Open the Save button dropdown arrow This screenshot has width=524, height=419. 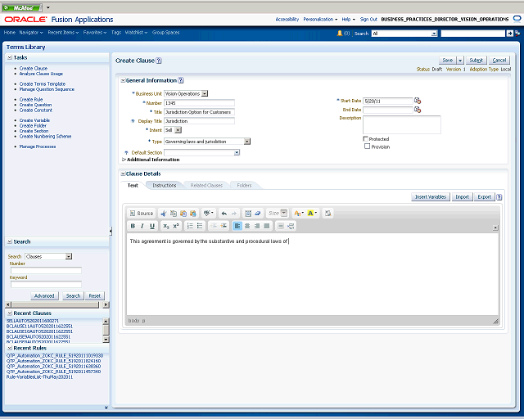point(460,60)
